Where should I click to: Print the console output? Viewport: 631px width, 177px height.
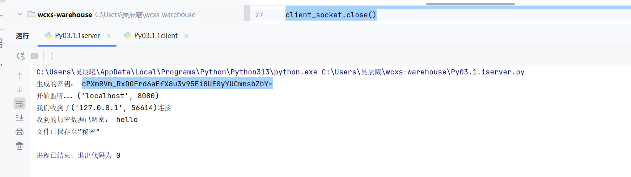coord(20,132)
